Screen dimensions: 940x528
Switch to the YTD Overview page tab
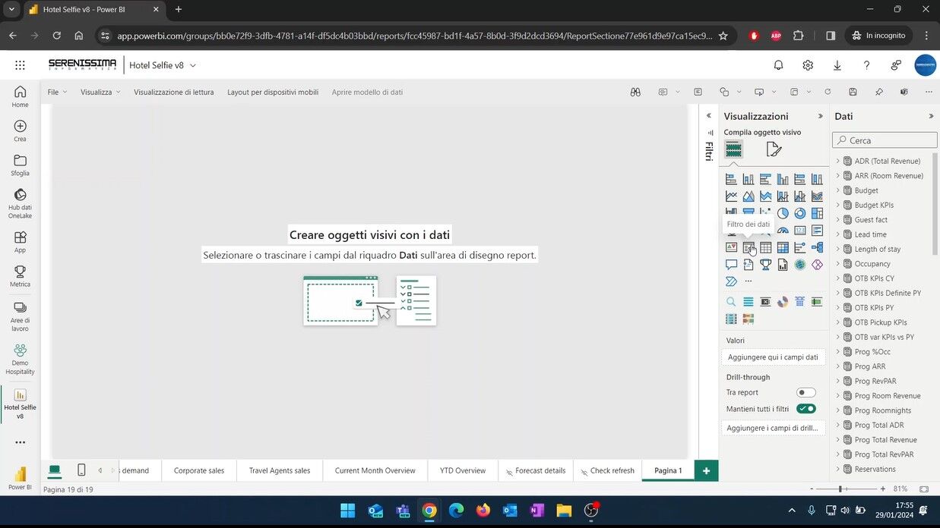click(x=462, y=470)
